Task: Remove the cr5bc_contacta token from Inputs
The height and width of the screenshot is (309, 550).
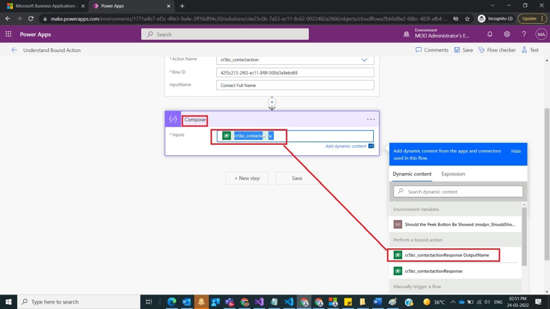Action: pos(270,136)
